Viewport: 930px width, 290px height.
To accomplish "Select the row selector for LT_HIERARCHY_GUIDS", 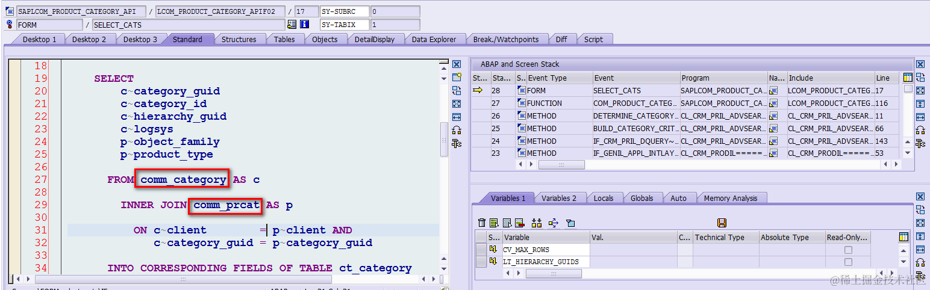I will 481,262.
